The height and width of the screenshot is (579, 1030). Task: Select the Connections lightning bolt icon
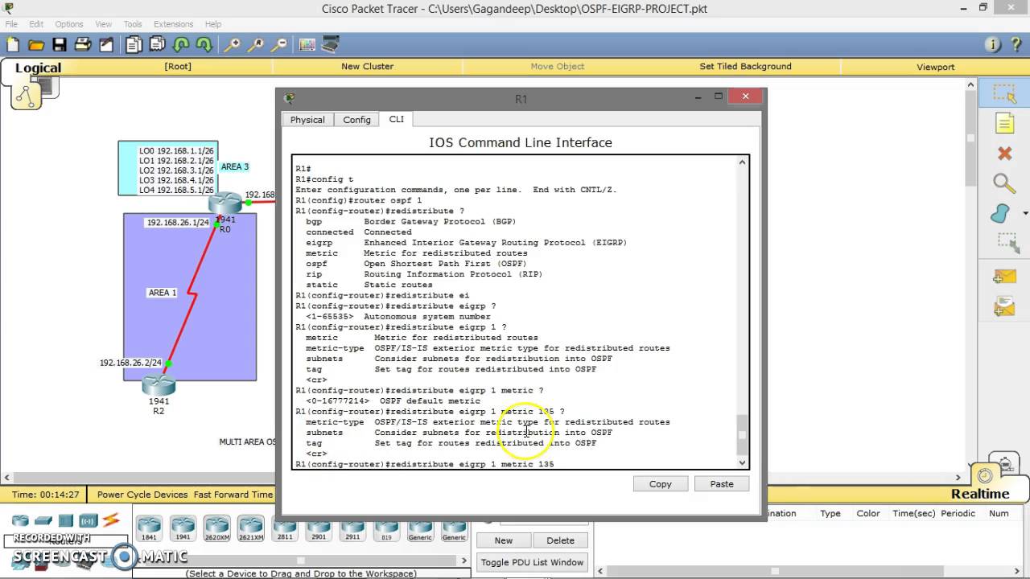(111, 521)
